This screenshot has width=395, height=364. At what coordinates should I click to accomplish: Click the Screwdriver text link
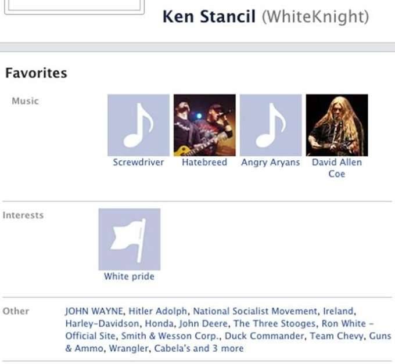(x=138, y=163)
